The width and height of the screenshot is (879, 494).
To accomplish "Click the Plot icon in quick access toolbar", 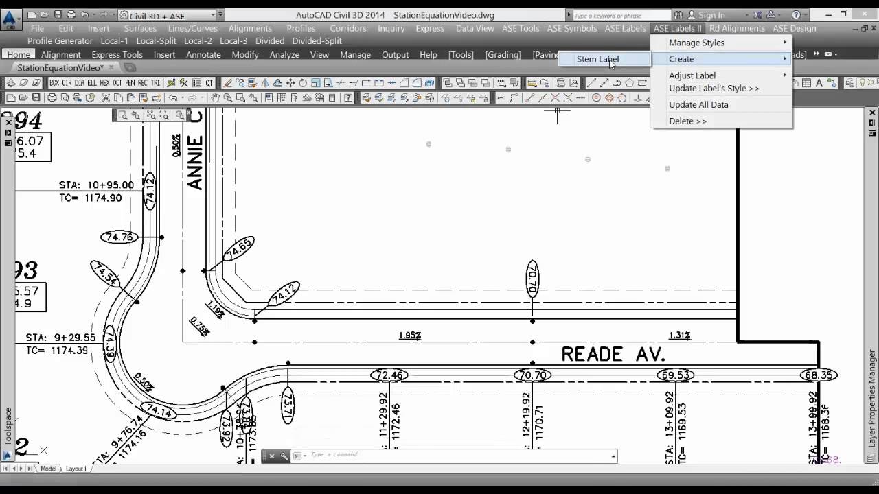I will click(x=71, y=14).
